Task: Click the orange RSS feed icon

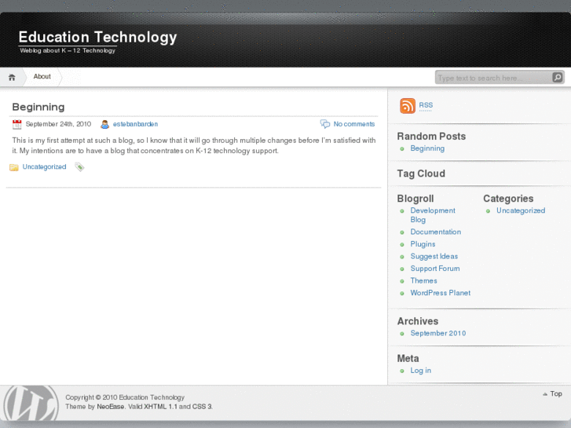Action: click(408, 106)
